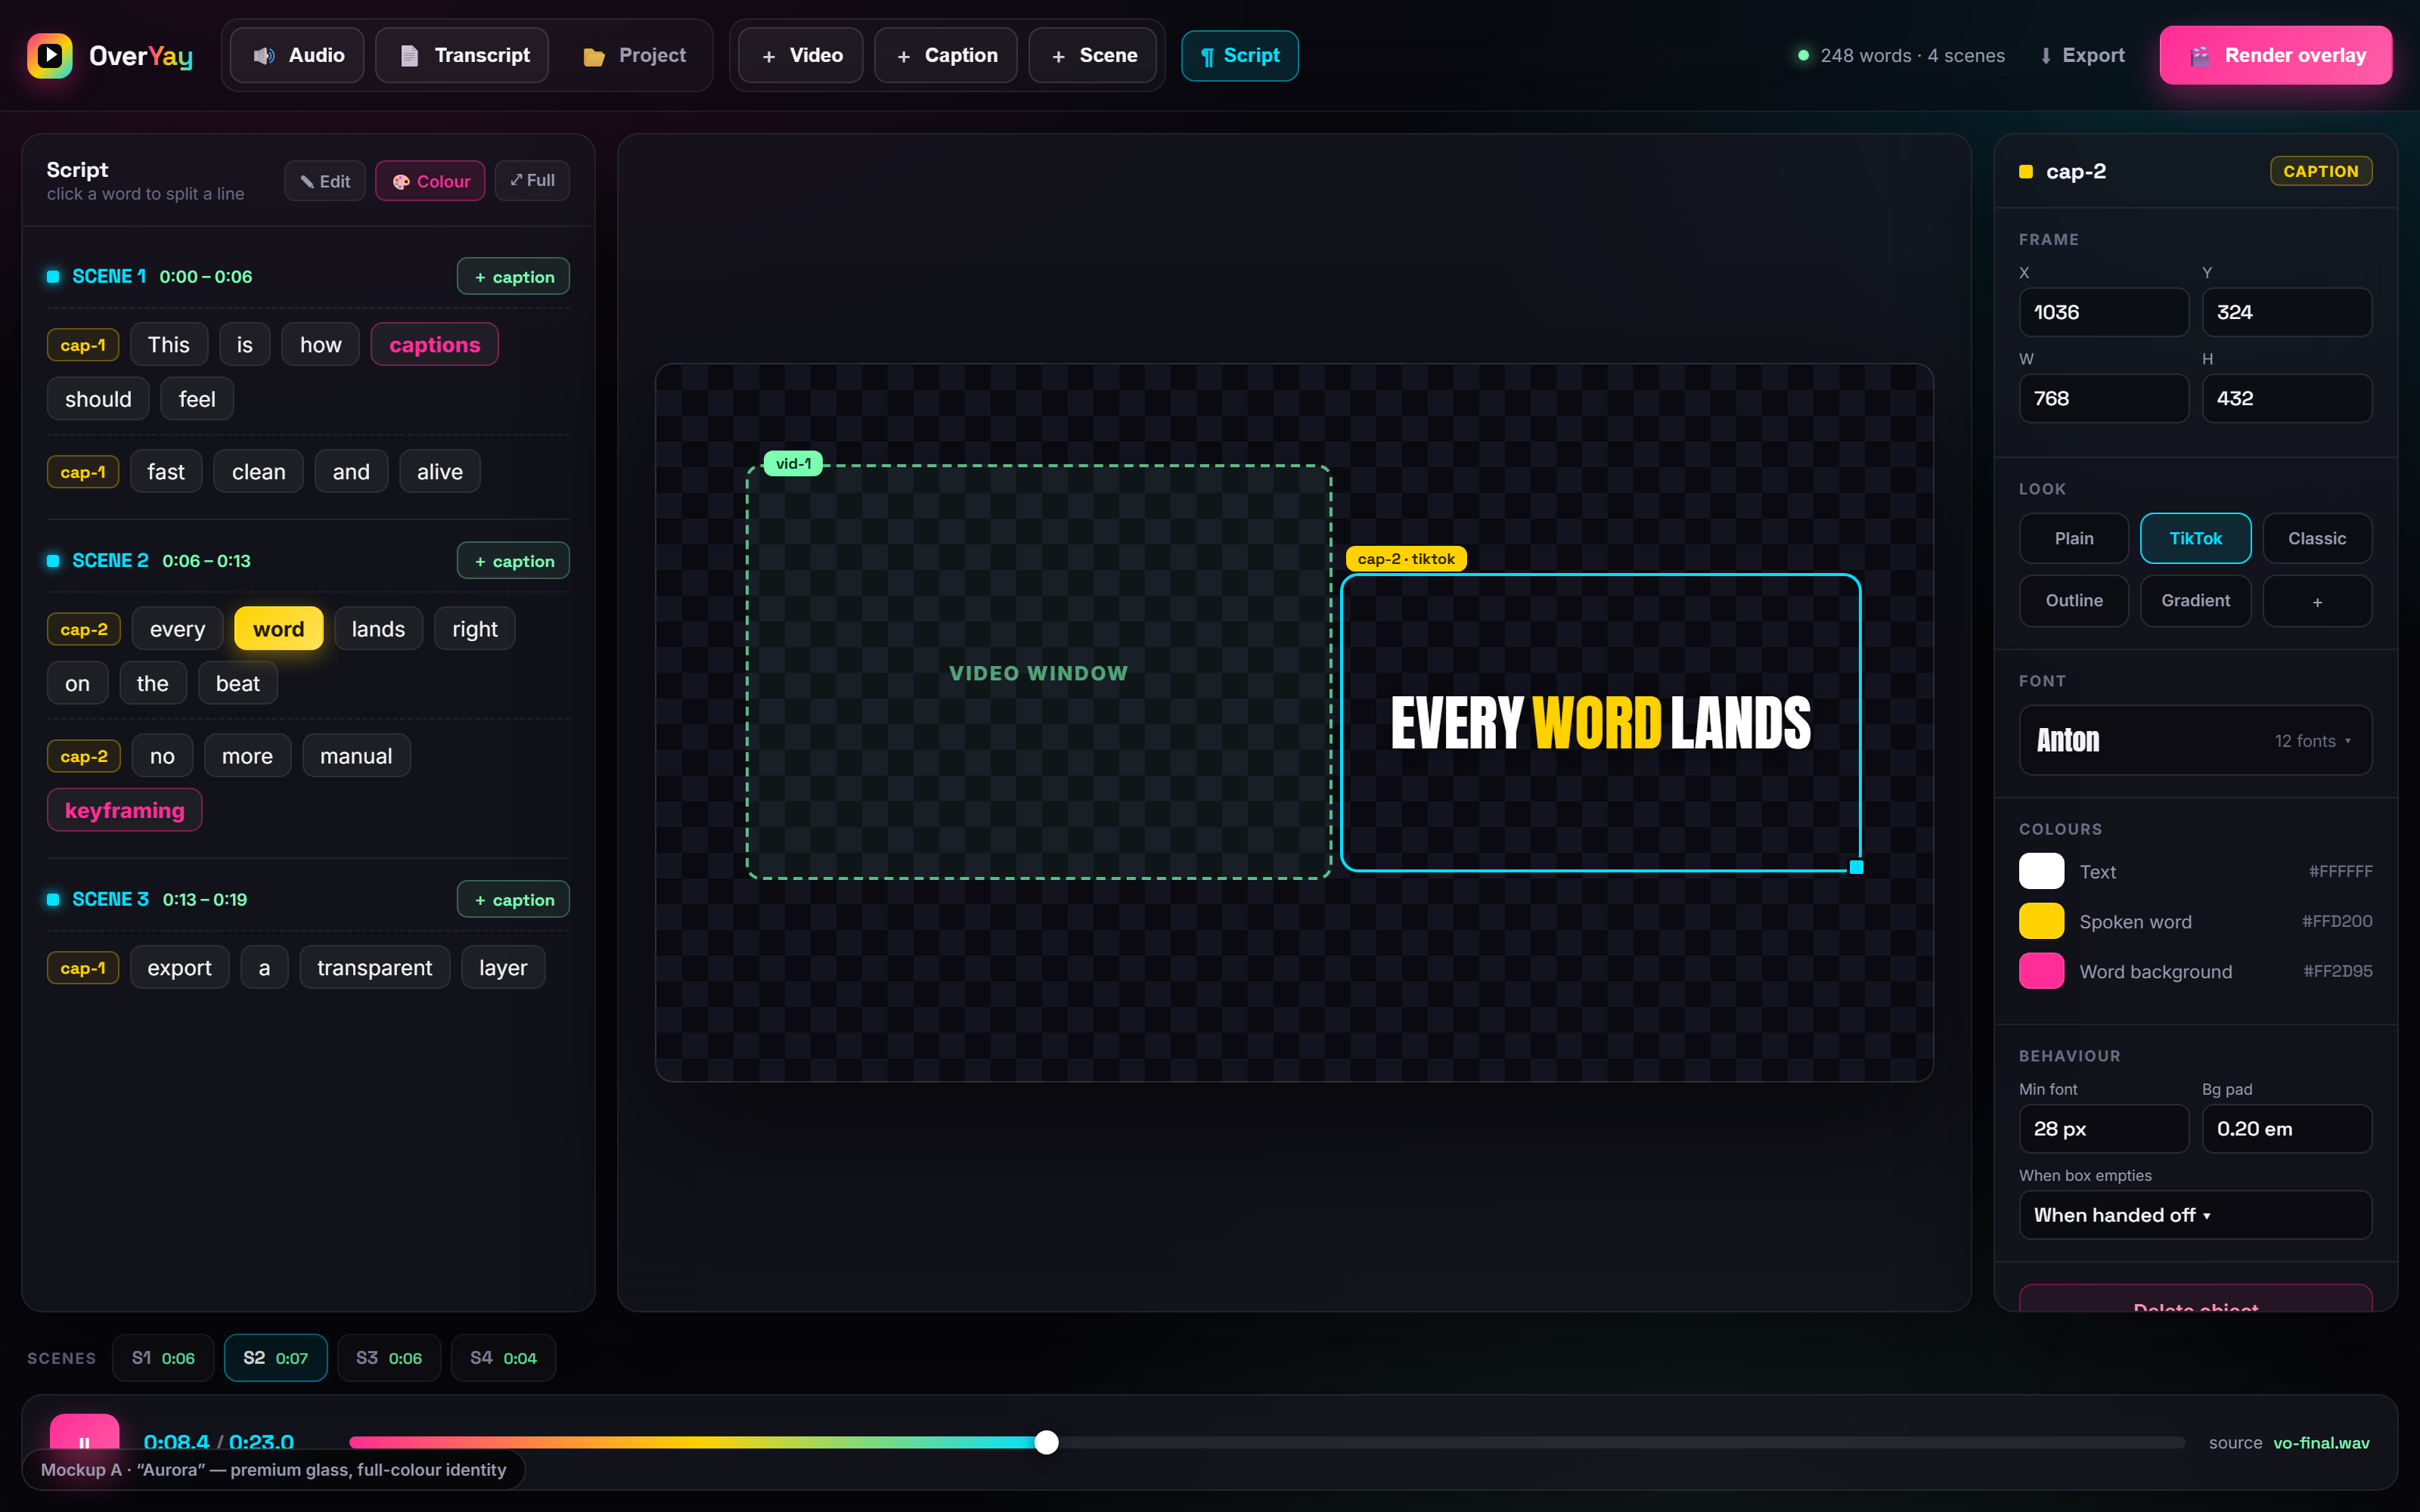Click the X frame field
This screenshot has height=1512, width=2420.
tap(2103, 312)
